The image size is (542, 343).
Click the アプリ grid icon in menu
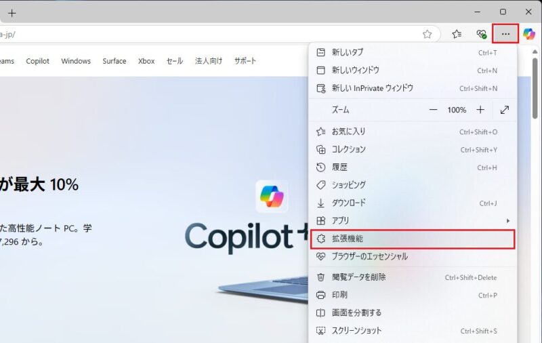[320, 220]
